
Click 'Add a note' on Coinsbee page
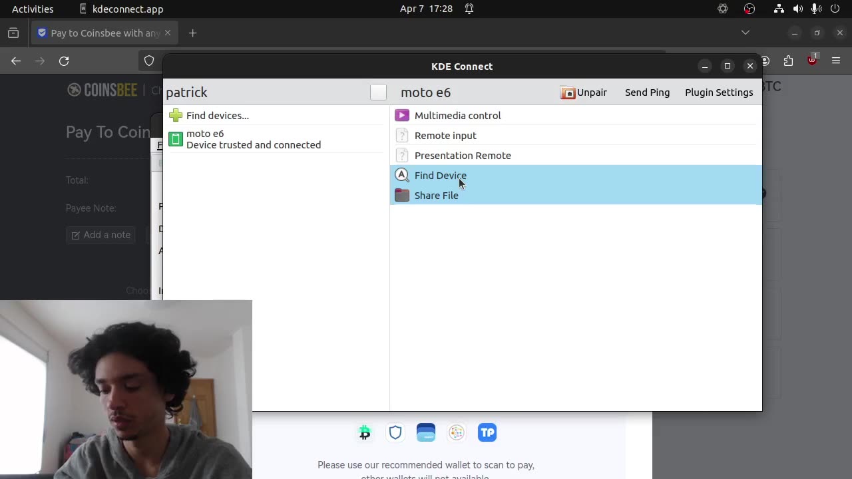(x=101, y=235)
